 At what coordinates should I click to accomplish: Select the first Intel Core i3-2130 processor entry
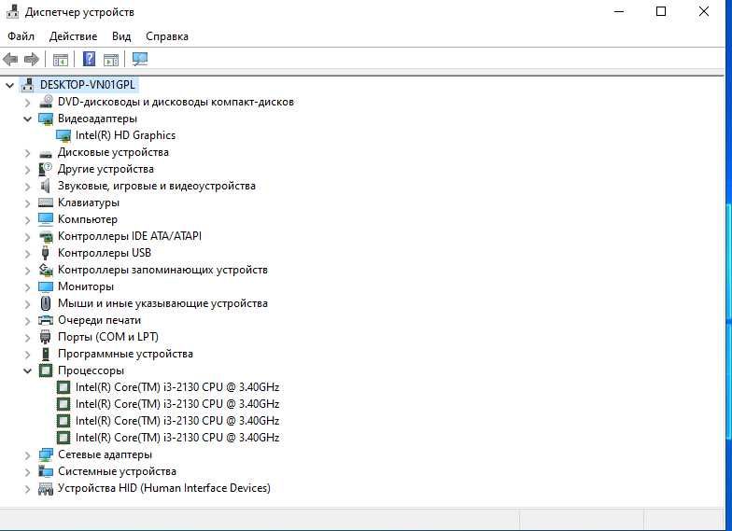pyautogui.click(x=177, y=387)
